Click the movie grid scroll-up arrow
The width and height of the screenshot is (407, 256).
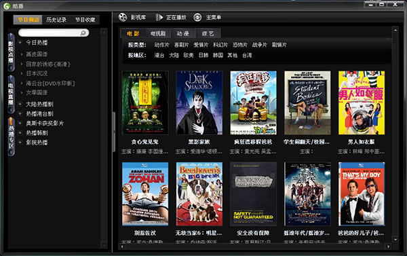(395, 31)
